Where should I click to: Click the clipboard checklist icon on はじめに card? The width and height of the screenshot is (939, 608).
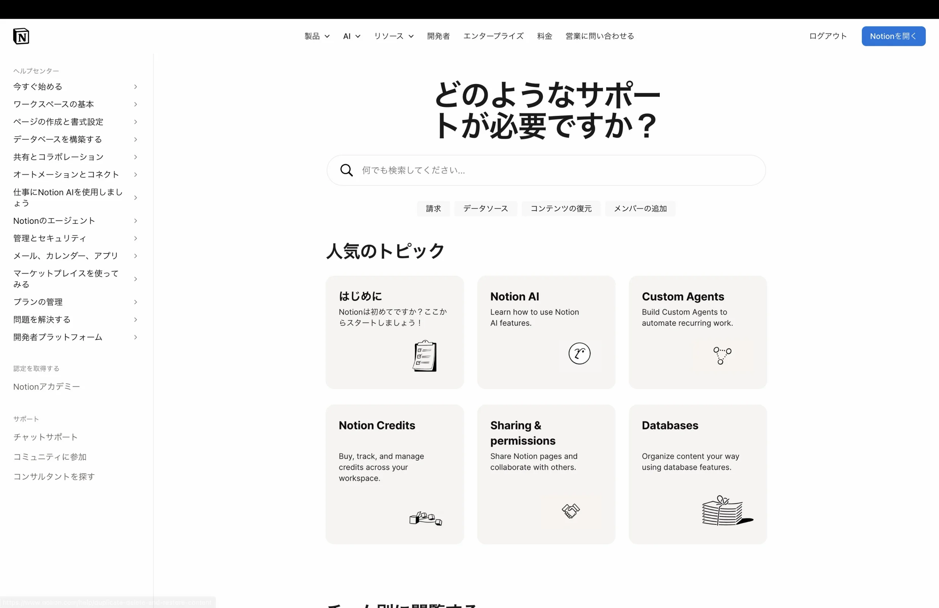(x=425, y=356)
